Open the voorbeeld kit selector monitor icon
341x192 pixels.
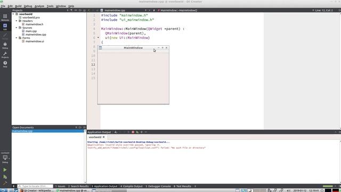pos(5,158)
